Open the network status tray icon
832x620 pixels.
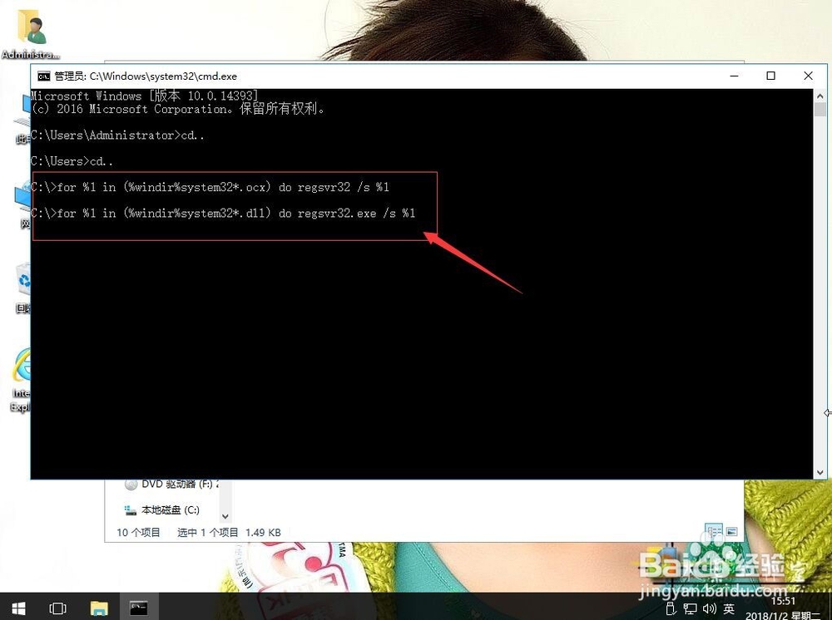[691, 608]
